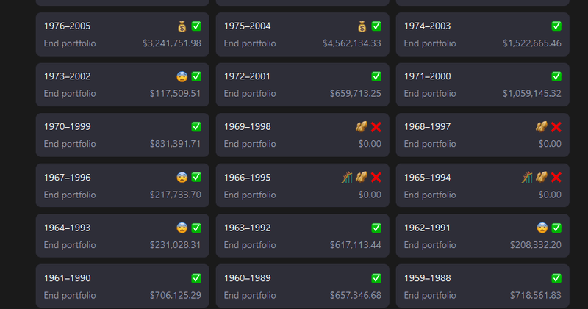Click the fearful face icon on 1973–2002 card
This screenshot has height=309, width=588.
point(182,76)
